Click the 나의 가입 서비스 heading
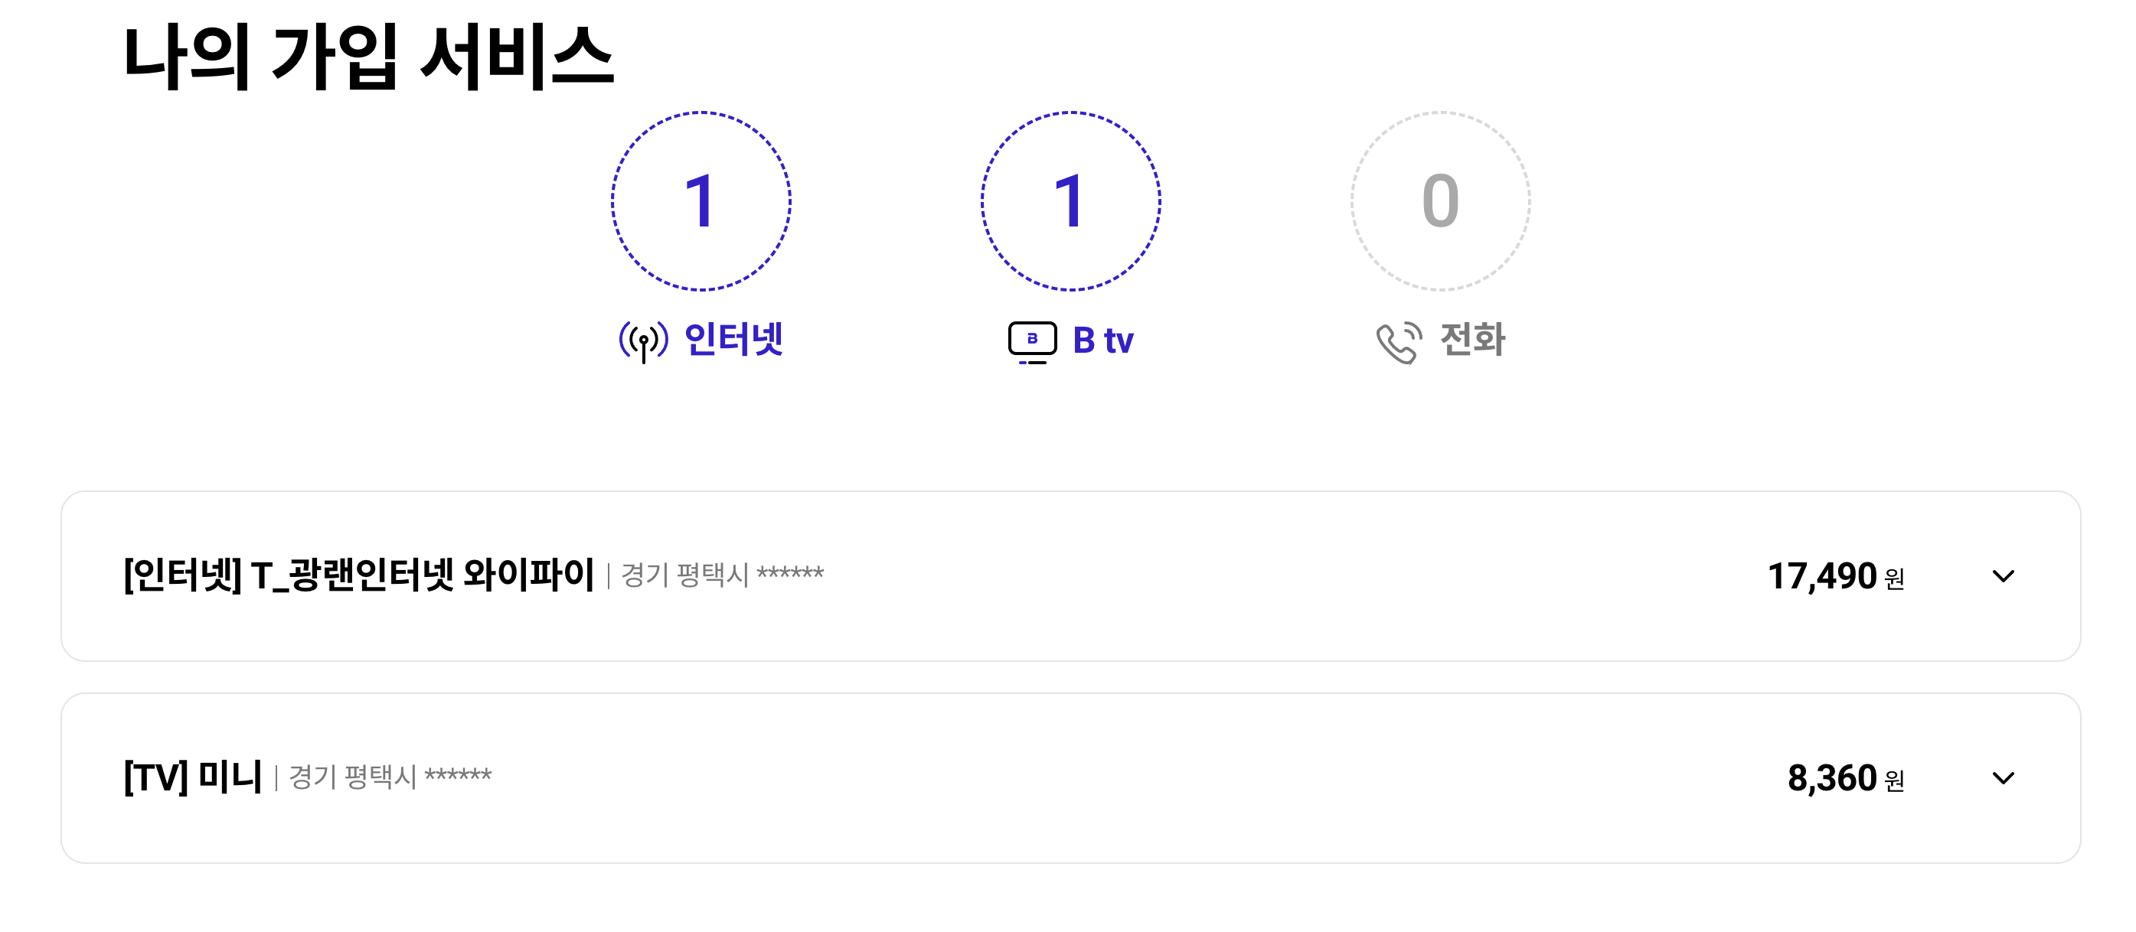The image size is (2136, 932). 369,57
